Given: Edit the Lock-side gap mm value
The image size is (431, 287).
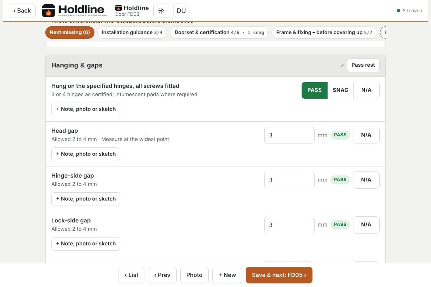Looking at the screenshot, I should pos(289,225).
